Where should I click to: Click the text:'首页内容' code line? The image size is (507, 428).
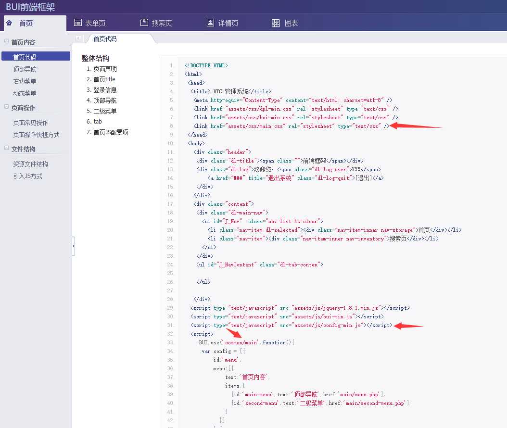coord(248,377)
